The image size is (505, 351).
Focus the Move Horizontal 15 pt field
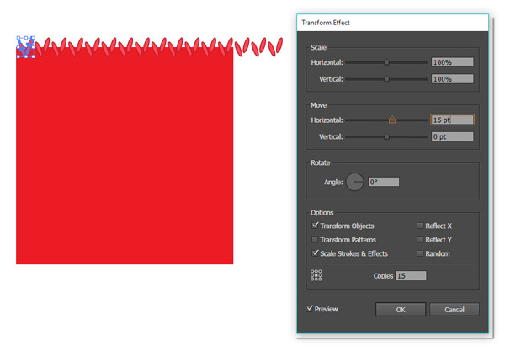tap(452, 120)
